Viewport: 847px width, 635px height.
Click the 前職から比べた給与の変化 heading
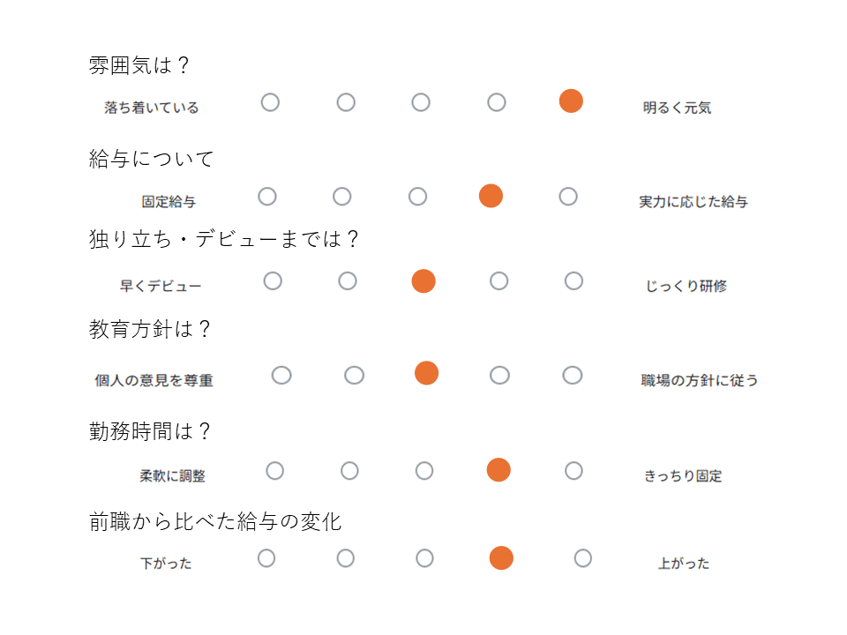tap(215, 521)
